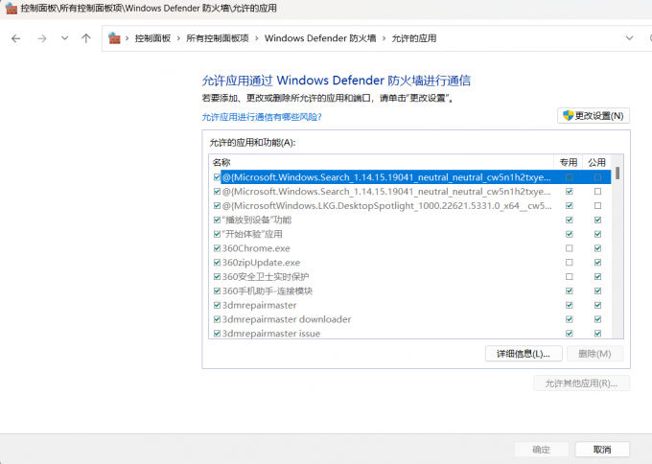This screenshot has height=464, width=652.
Task: Go up one level with the Up arrow
Action: click(x=86, y=38)
